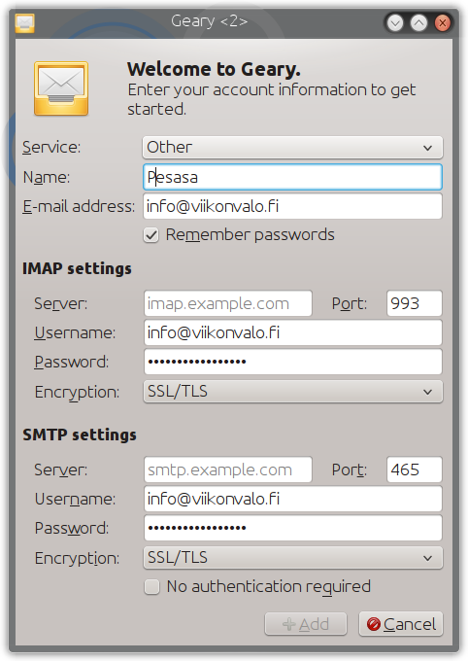Open the Service dropdown showing Other

[293, 148]
